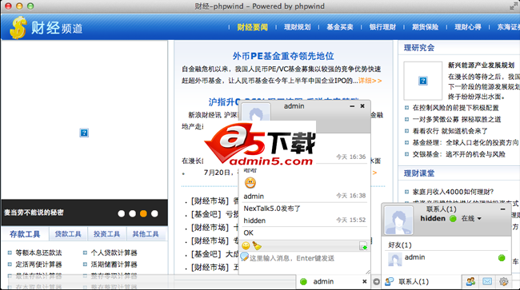This screenshot has height=290, width=520.
Task: Open chat settings gear icon
Action: tap(504, 282)
